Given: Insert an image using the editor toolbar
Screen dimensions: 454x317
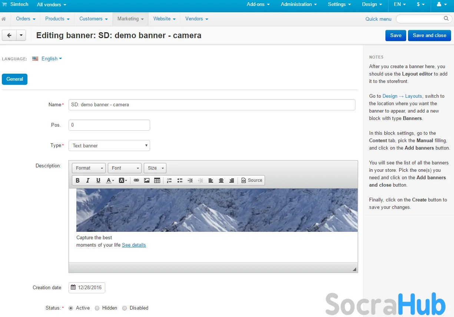Looking at the screenshot, I should click(x=147, y=180).
